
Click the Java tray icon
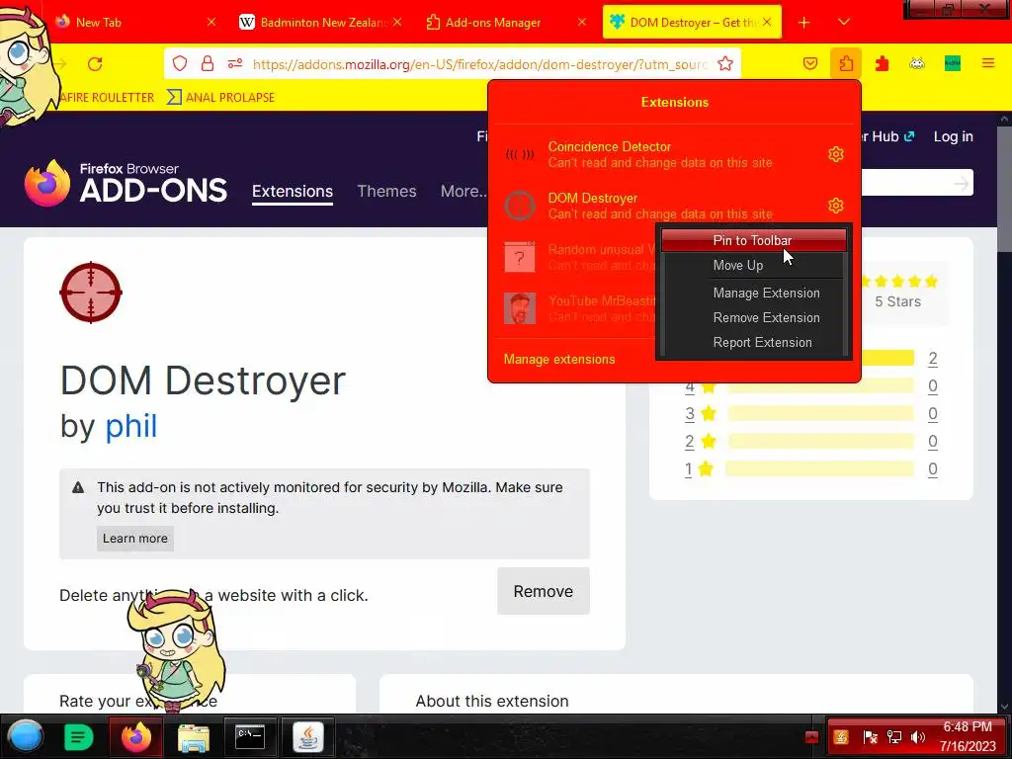(841, 737)
